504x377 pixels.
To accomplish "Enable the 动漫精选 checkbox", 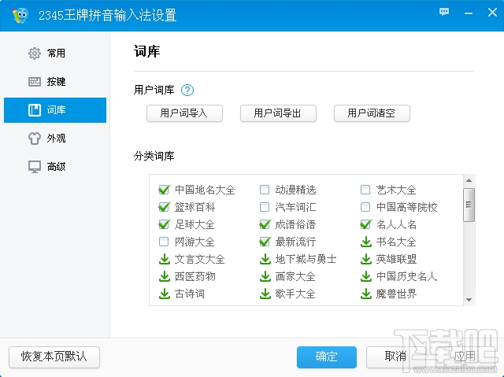I will pyautogui.click(x=265, y=190).
